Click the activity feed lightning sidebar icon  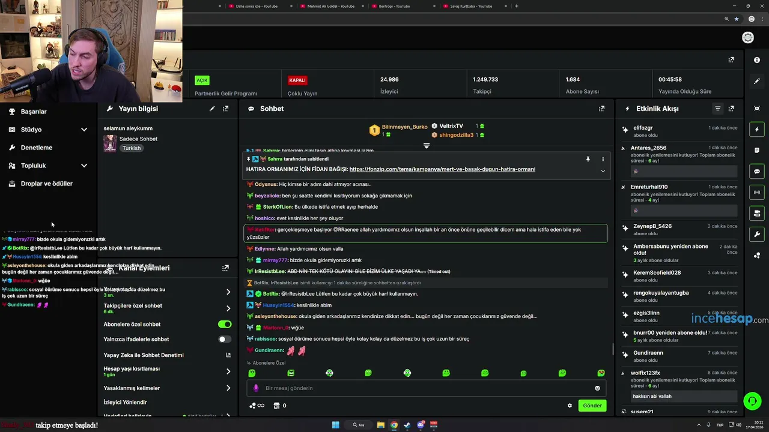coord(757,130)
